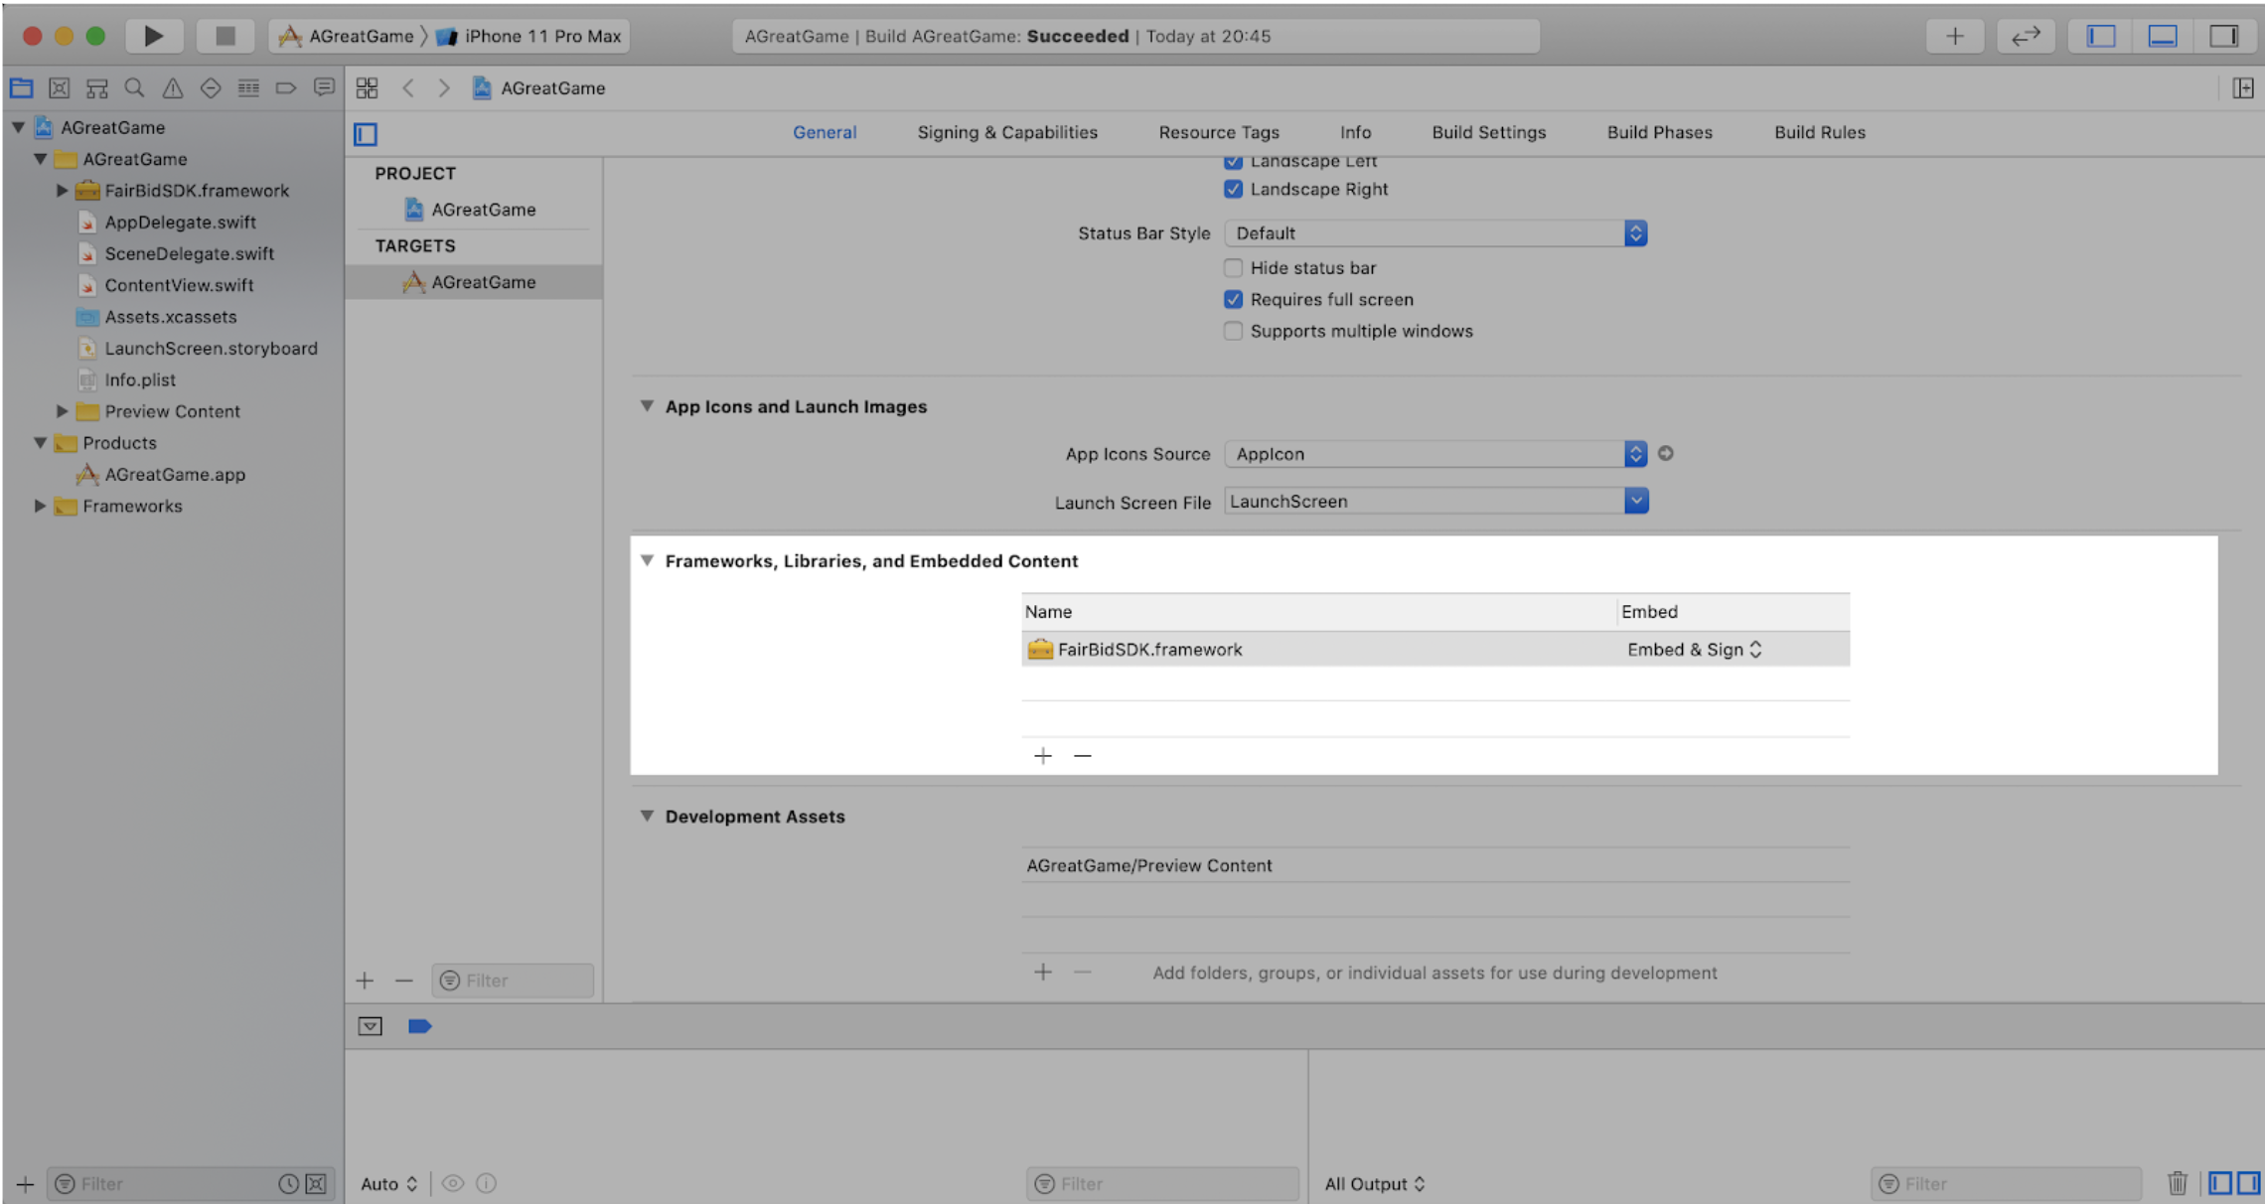Open the related items grid menu
2265x1204 pixels.
coord(367,87)
